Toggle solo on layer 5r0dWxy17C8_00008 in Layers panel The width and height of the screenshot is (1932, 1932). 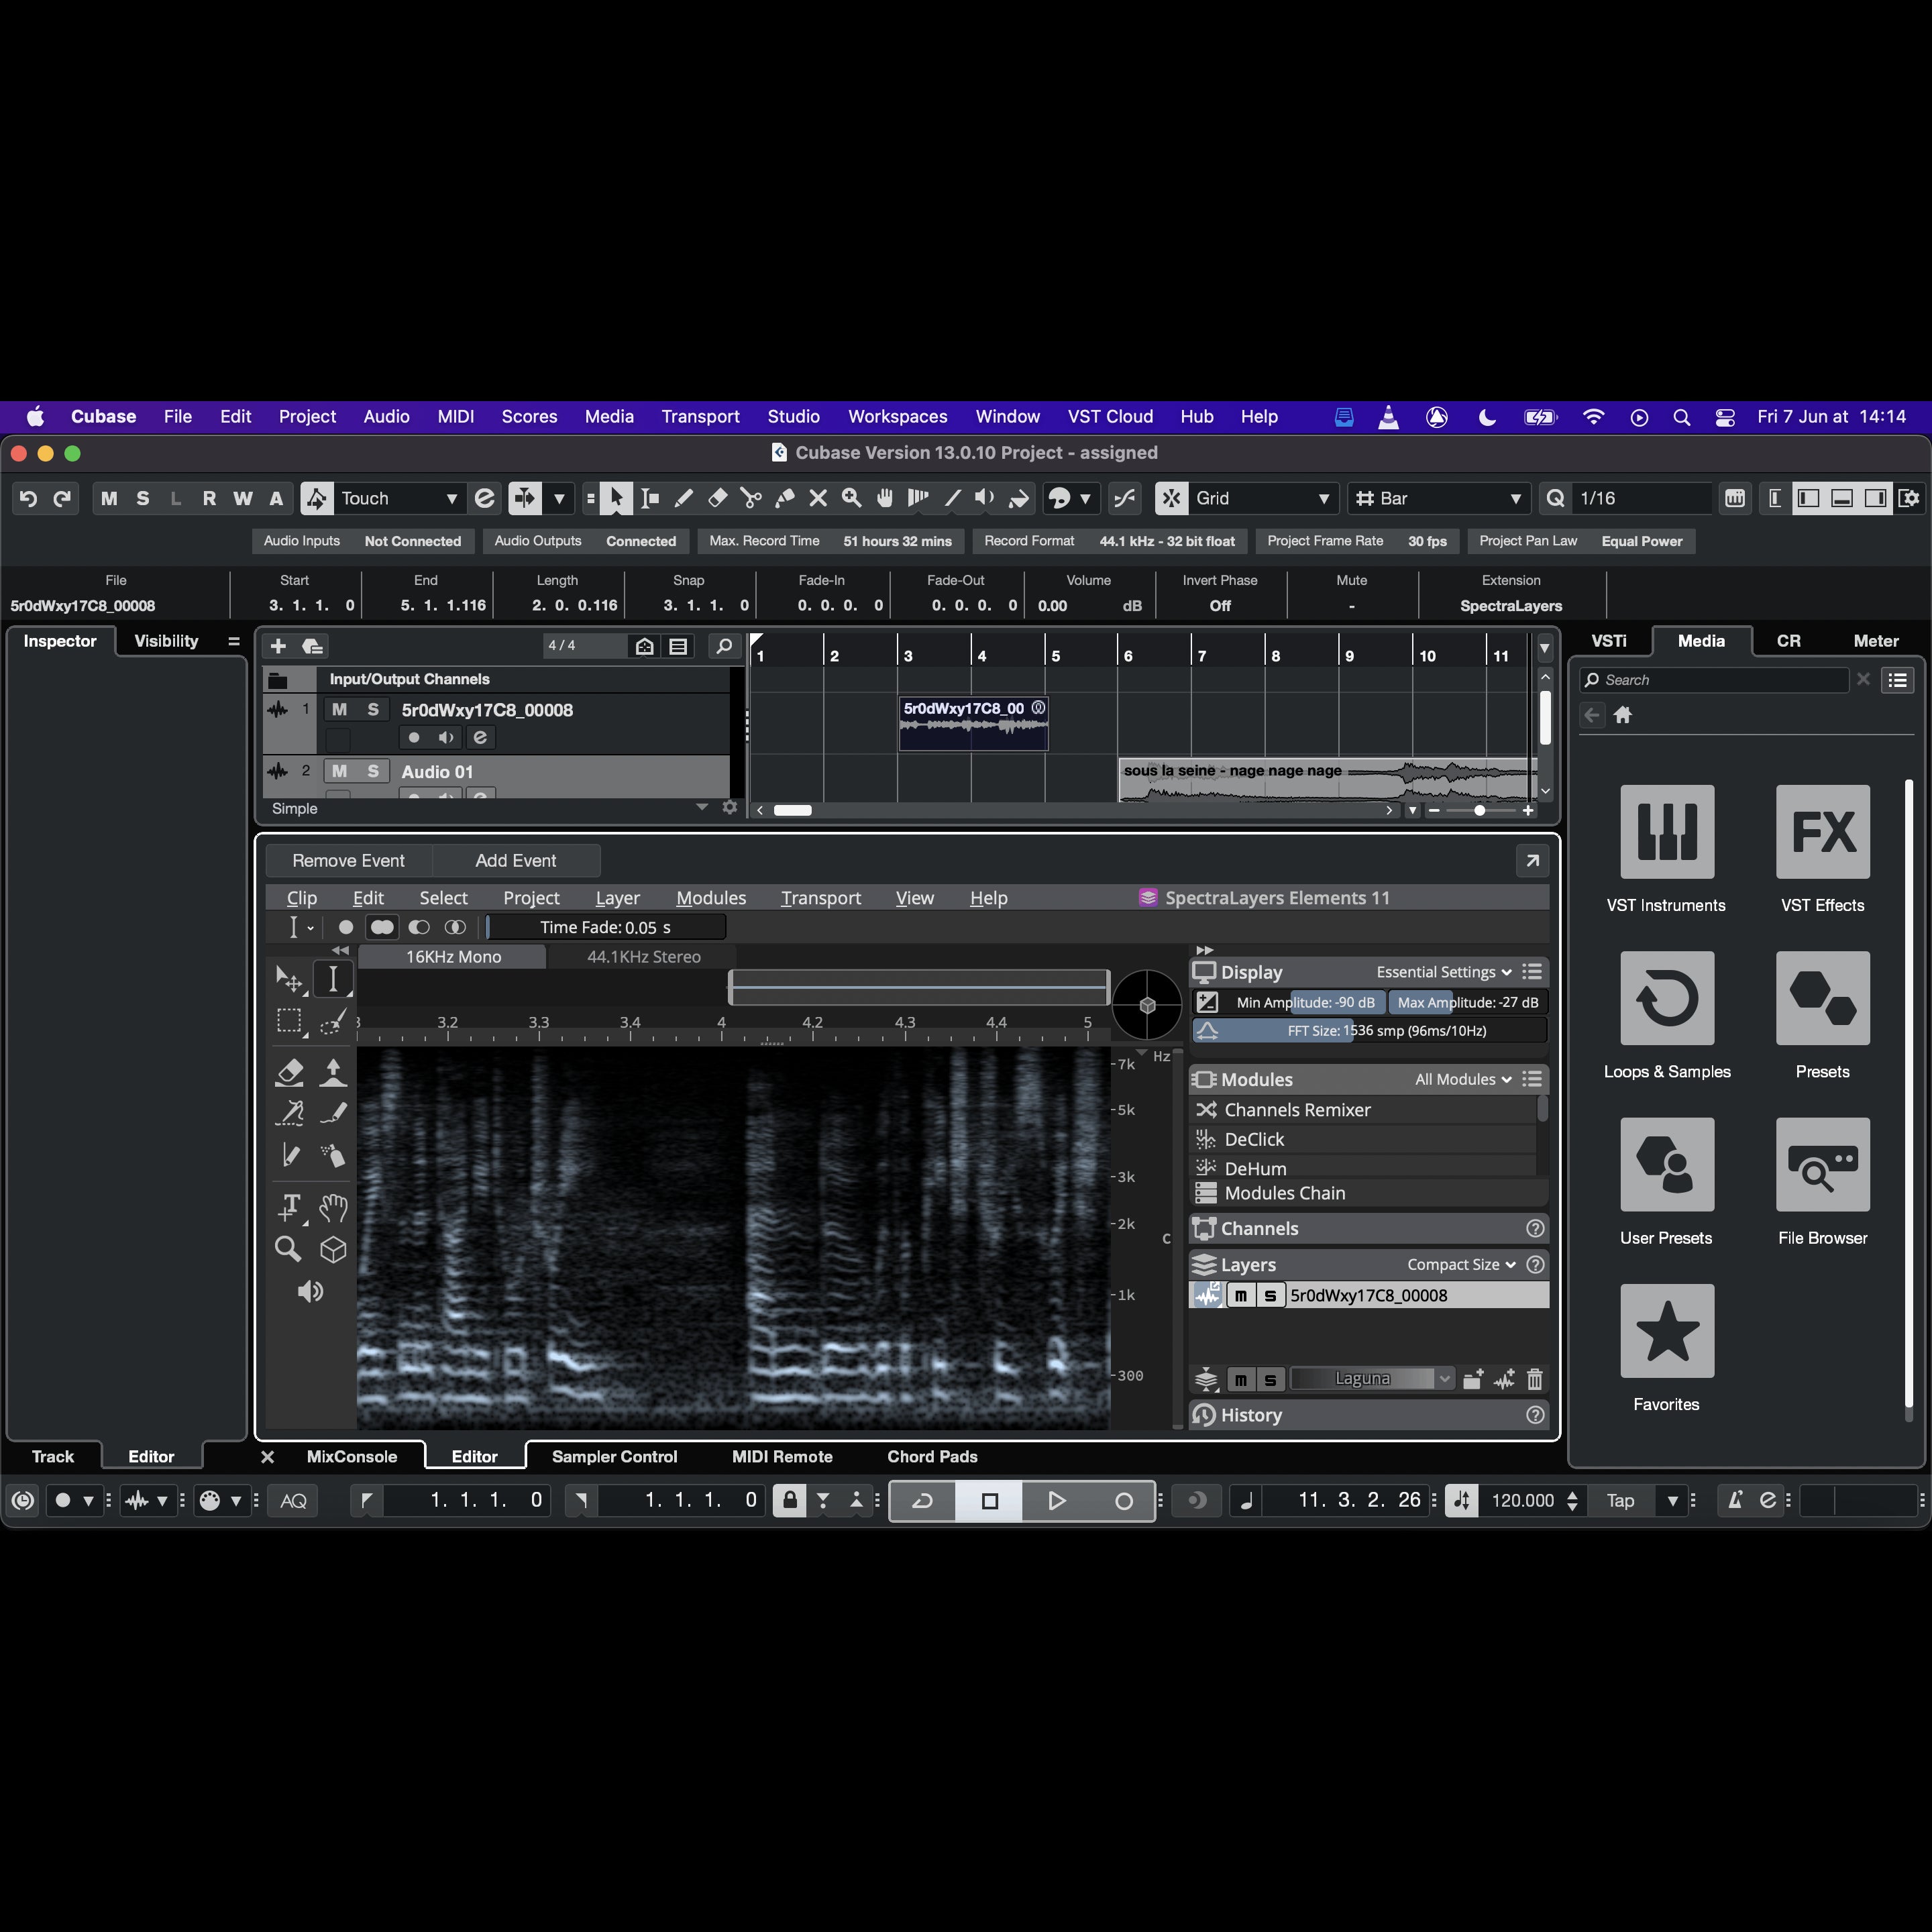[1270, 1295]
